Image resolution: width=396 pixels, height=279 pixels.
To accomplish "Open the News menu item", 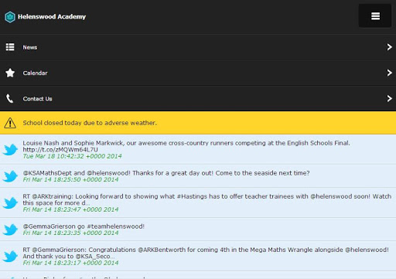I will [x=198, y=47].
